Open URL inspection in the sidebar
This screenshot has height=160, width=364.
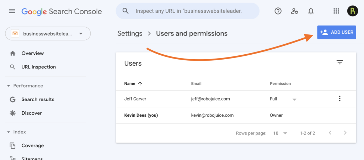point(38,67)
